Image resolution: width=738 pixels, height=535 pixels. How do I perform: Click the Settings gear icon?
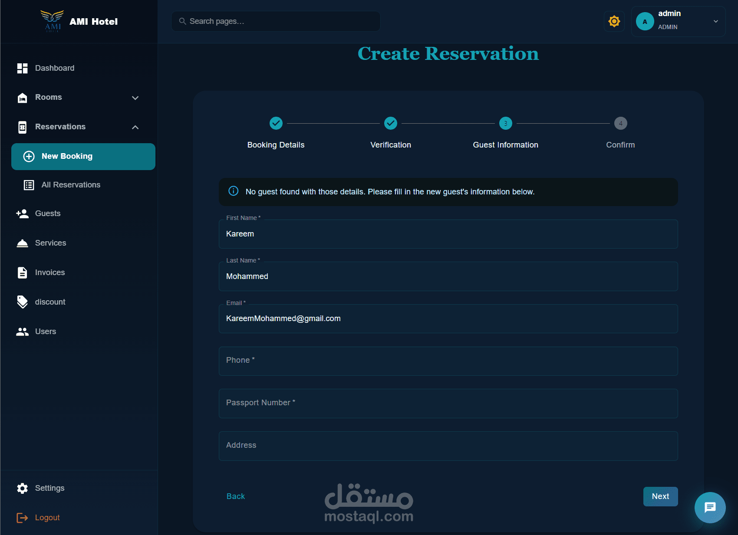tap(22, 489)
